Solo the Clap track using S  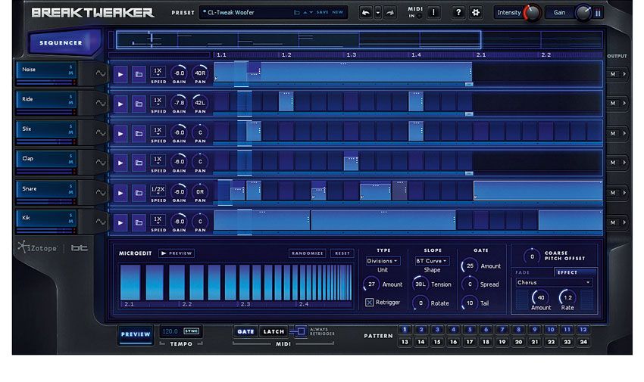[70, 156]
